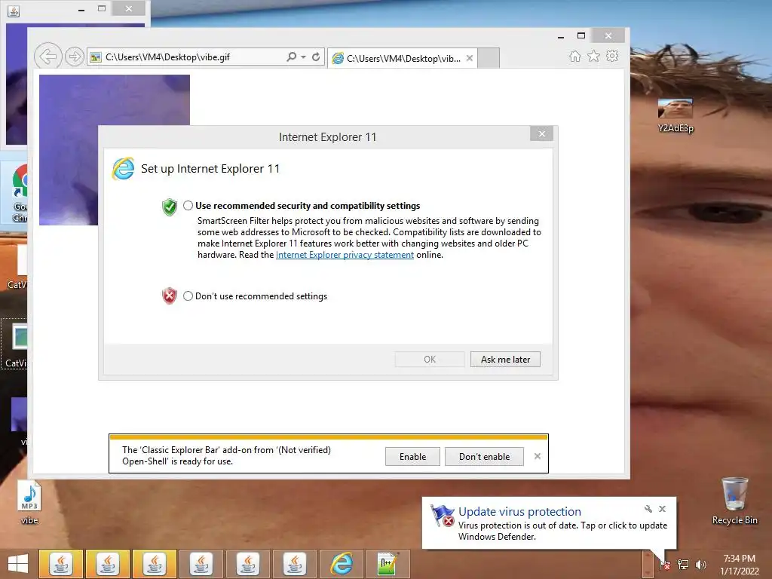Open the Tools gear menu
The width and height of the screenshot is (772, 579).
point(612,56)
